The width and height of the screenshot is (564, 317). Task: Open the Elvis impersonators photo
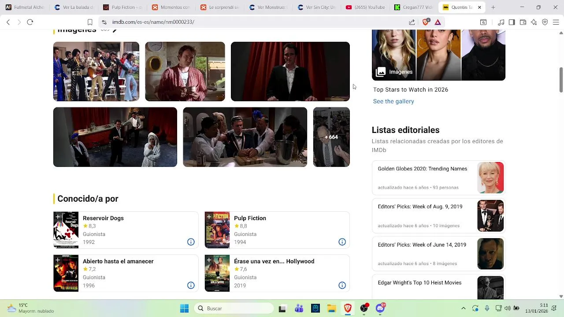point(96,71)
